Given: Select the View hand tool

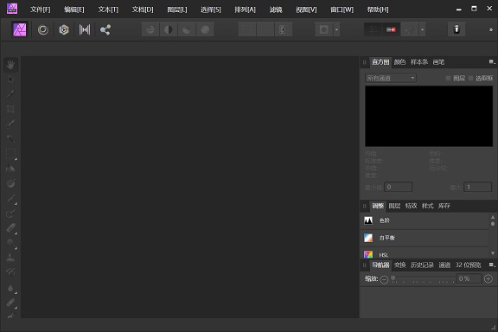Looking at the screenshot, I should (10, 65).
